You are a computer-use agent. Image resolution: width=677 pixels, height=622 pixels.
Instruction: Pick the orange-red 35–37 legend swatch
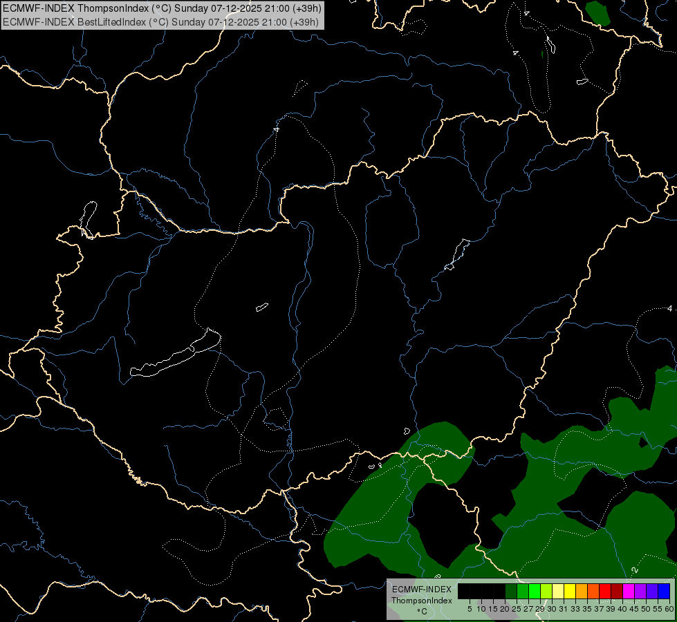click(593, 591)
